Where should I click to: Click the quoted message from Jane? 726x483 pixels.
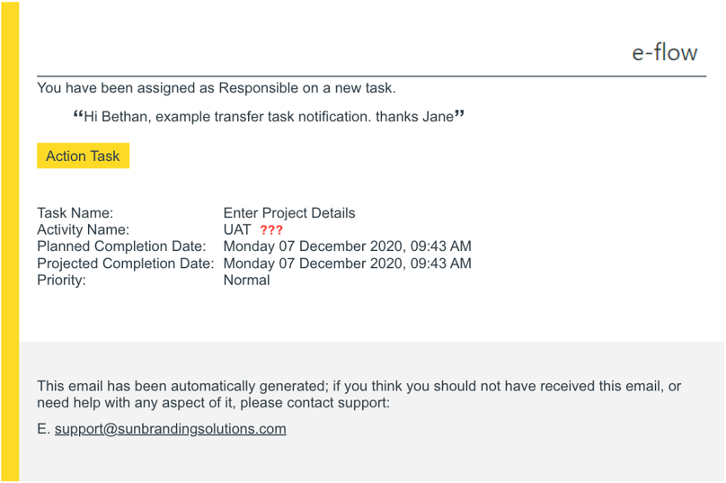click(x=269, y=116)
